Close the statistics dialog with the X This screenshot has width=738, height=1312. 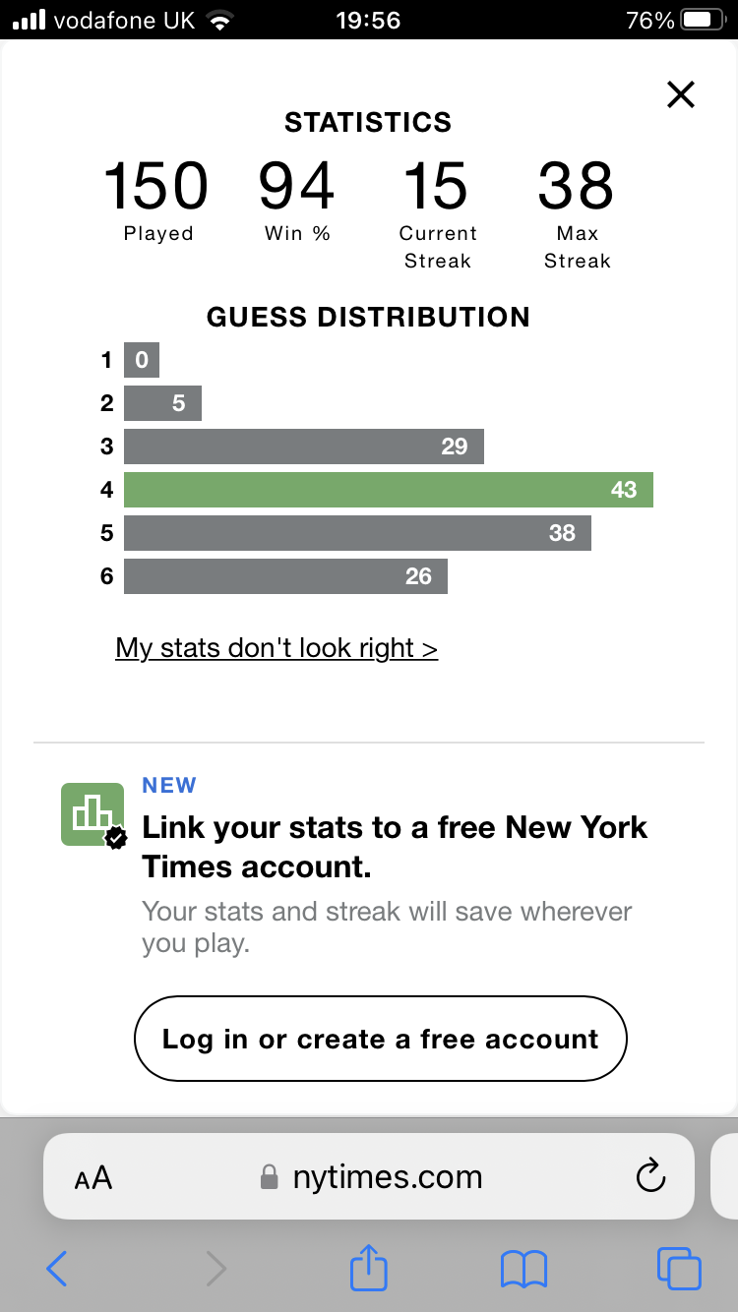(x=681, y=94)
